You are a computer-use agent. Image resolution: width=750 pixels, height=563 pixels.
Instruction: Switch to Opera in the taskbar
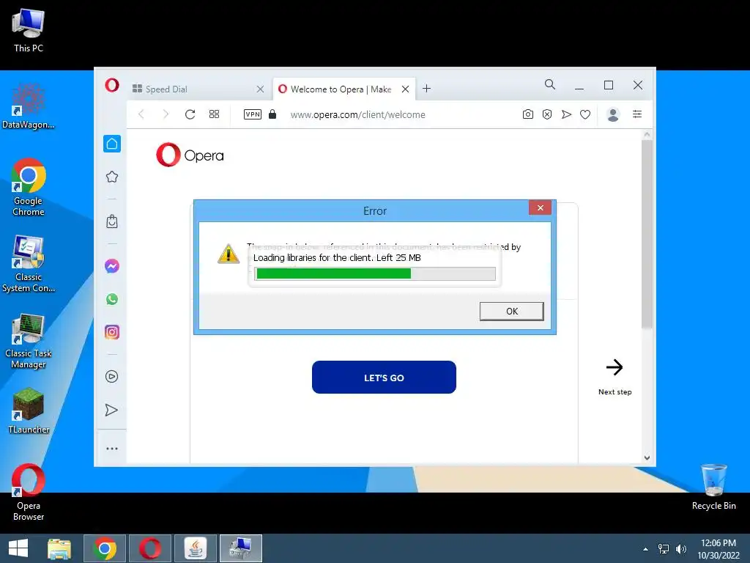(150, 548)
